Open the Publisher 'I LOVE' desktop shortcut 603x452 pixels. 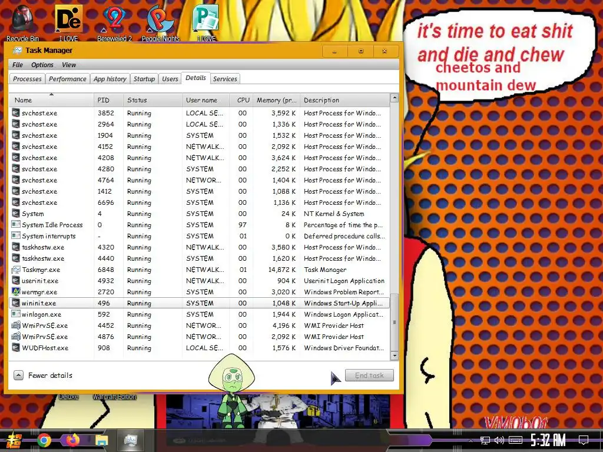pos(206,22)
